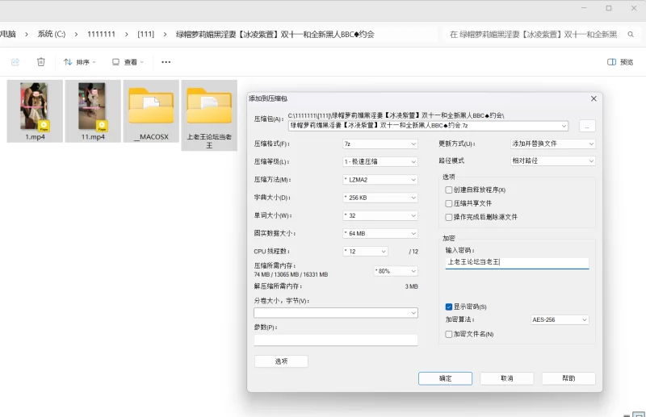
Task: Open the 压缩等级 compression level dropdown
Action: point(380,161)
